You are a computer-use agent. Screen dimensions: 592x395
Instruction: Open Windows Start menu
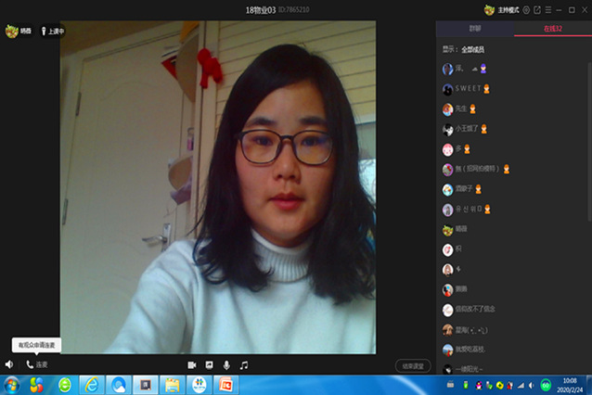pyautogui.click(x=11, y=384)
